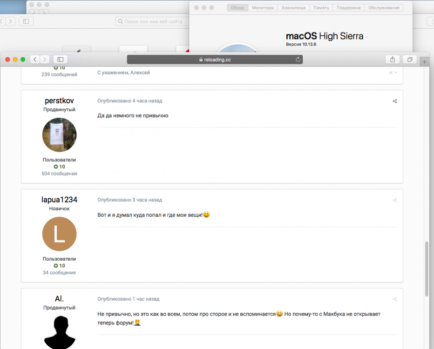Share Al.'s post via its share icon

(394, 299)
